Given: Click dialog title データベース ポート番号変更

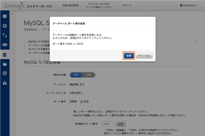Looking at the screenshot, I should (x=69, y=24).
